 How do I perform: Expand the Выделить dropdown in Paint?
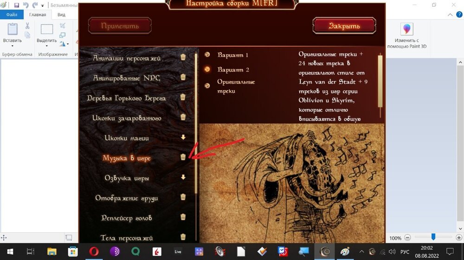[x=46, y=45]
